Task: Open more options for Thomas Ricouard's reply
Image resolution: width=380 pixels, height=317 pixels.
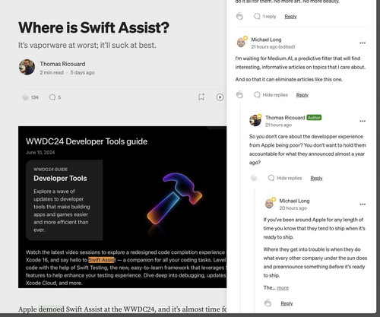Action: pos(363,121)
